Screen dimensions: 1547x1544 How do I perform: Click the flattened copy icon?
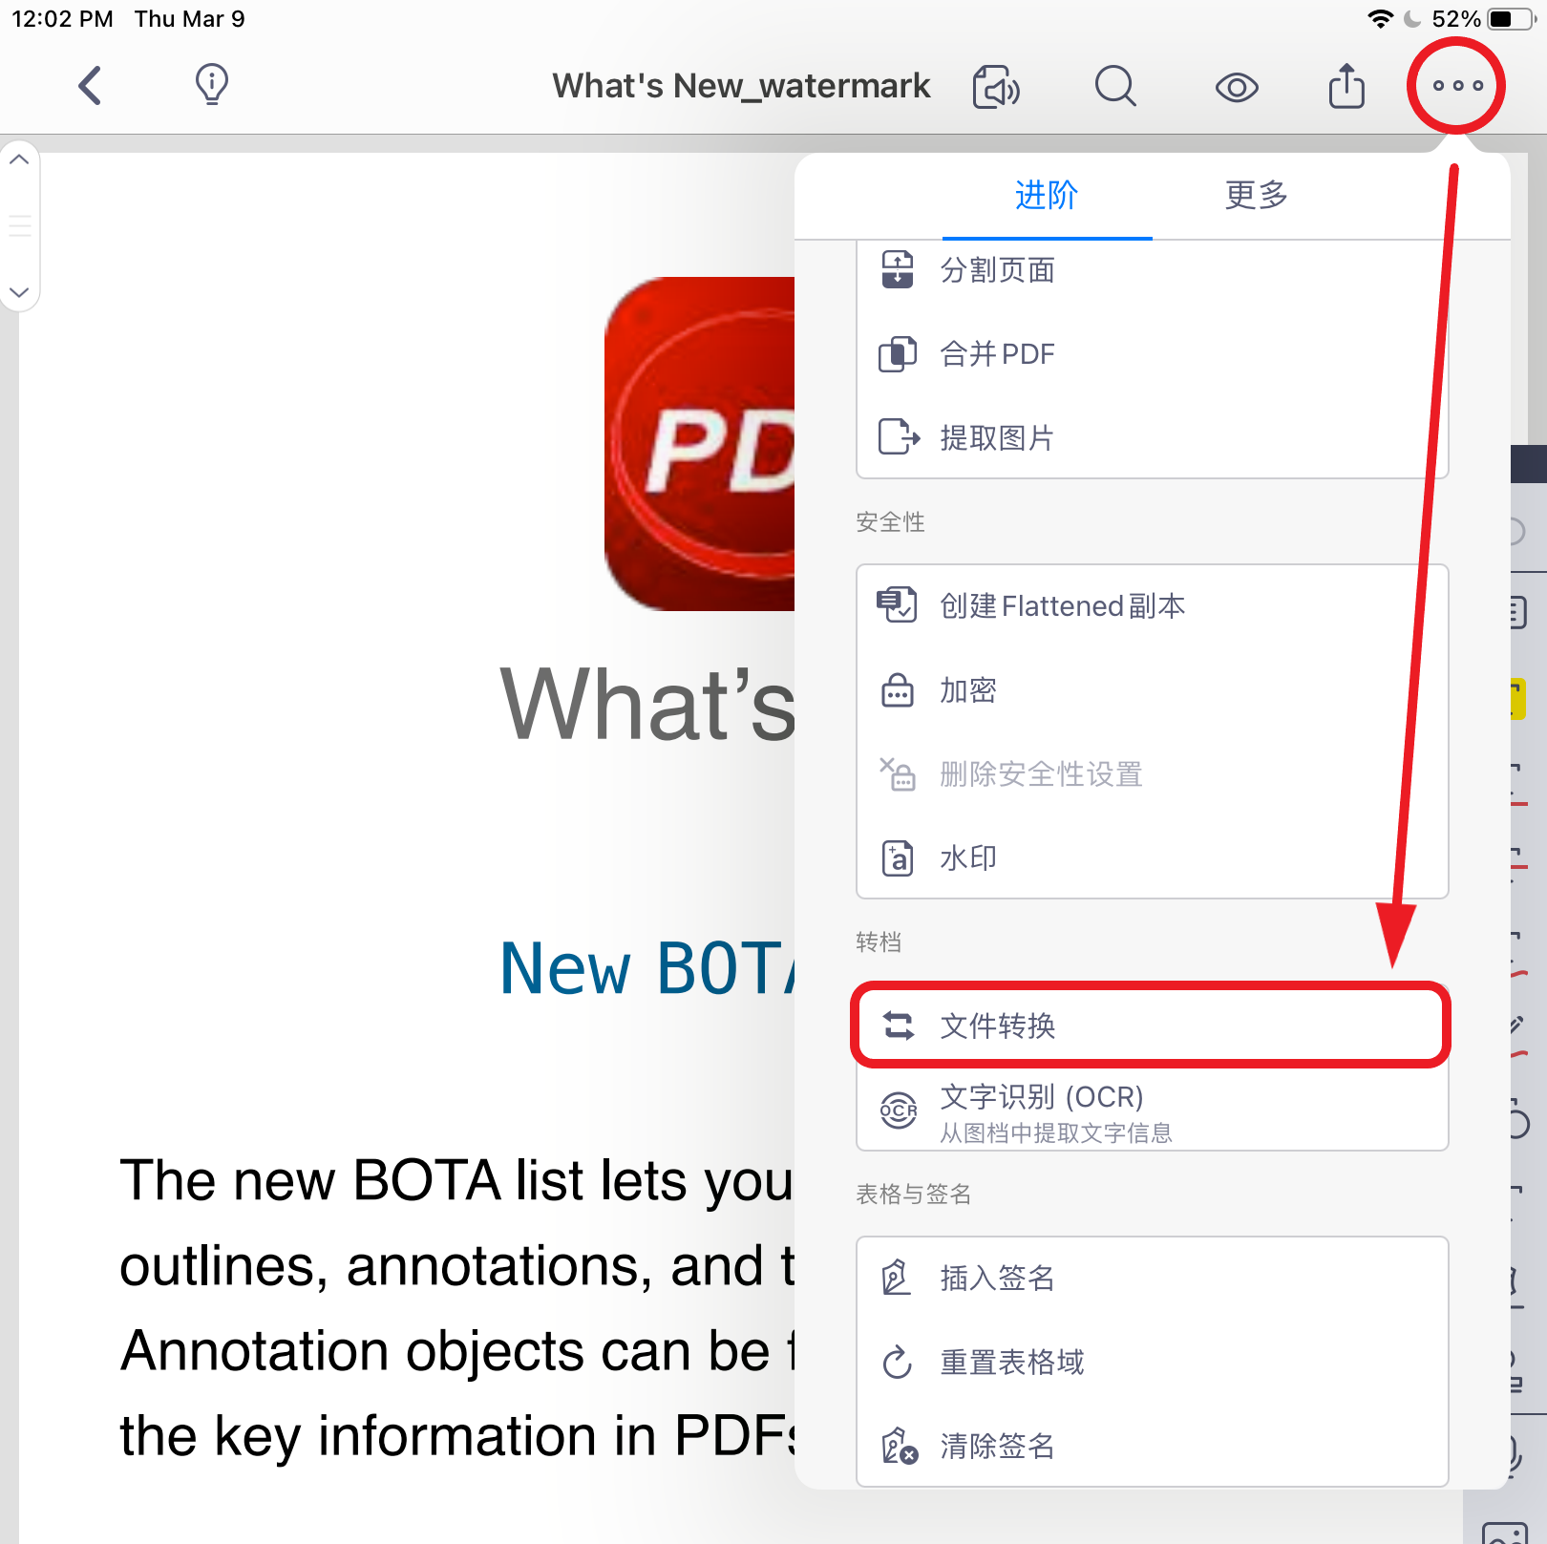[897, 604]
